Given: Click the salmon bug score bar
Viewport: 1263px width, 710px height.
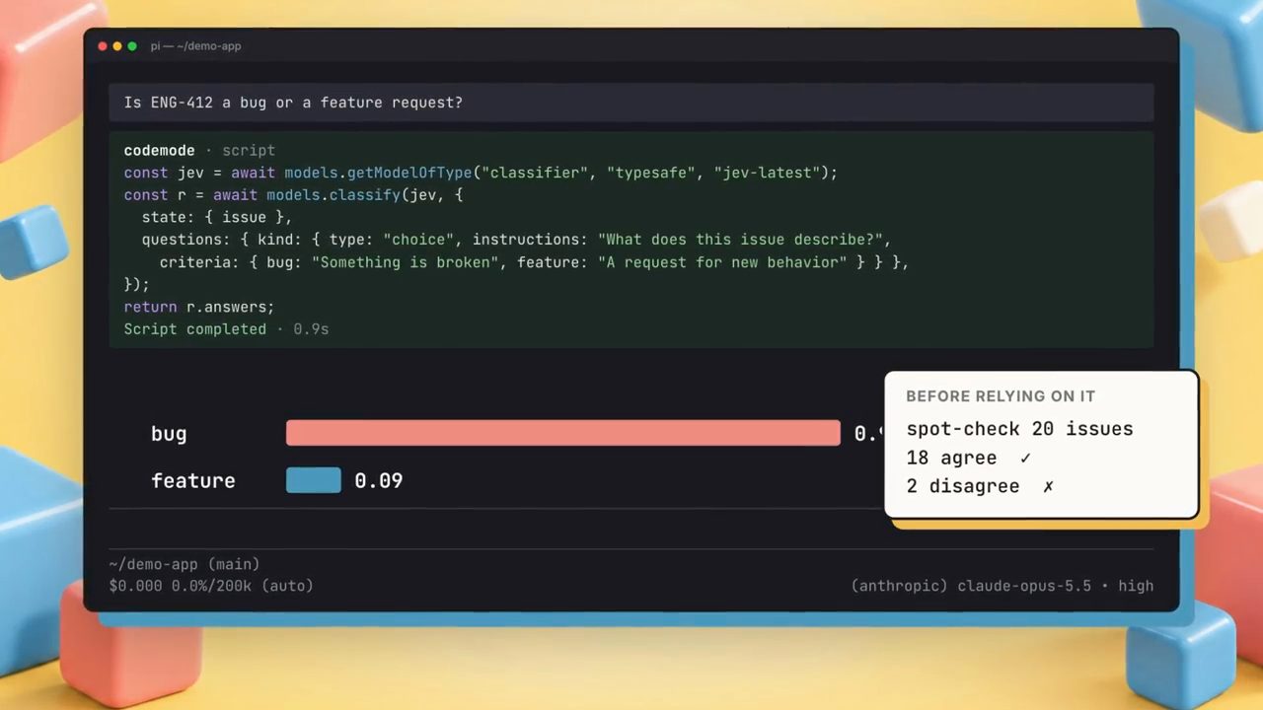Looking at the screenshot, I should (x=563, y=433).
